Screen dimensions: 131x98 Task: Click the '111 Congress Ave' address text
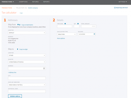[13, 38]
